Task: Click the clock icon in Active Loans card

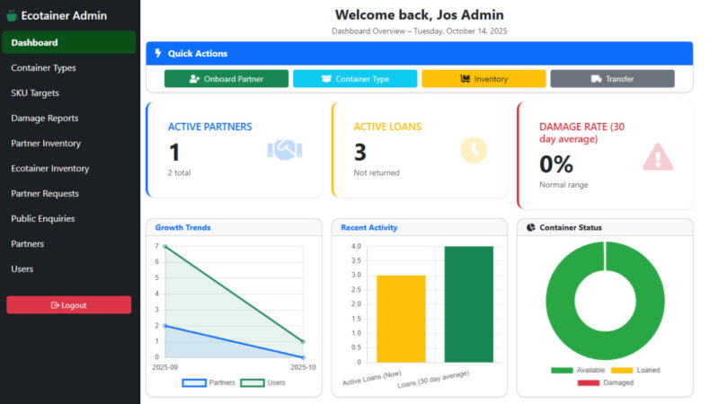Action: pyautogui.click(x=474, y=150)
